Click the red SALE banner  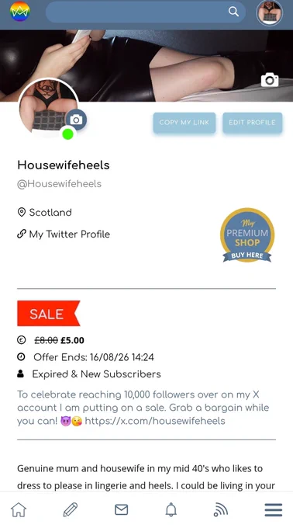coord(49,314)
